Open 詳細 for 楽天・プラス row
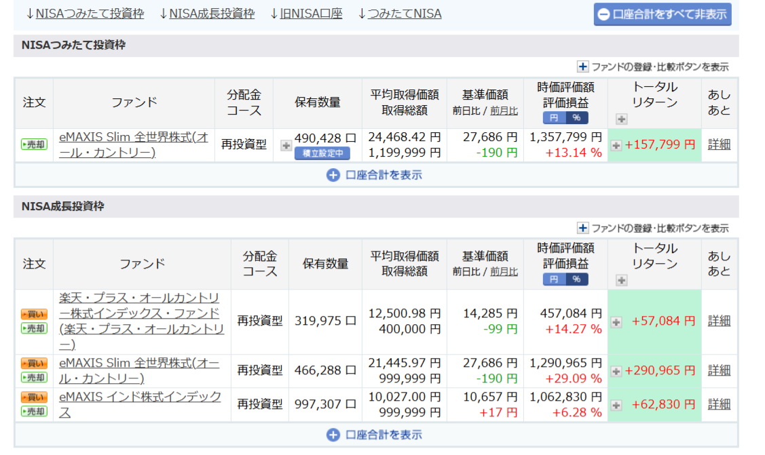The height and width of the screenshot is (455, 765). tap(719, 321)
